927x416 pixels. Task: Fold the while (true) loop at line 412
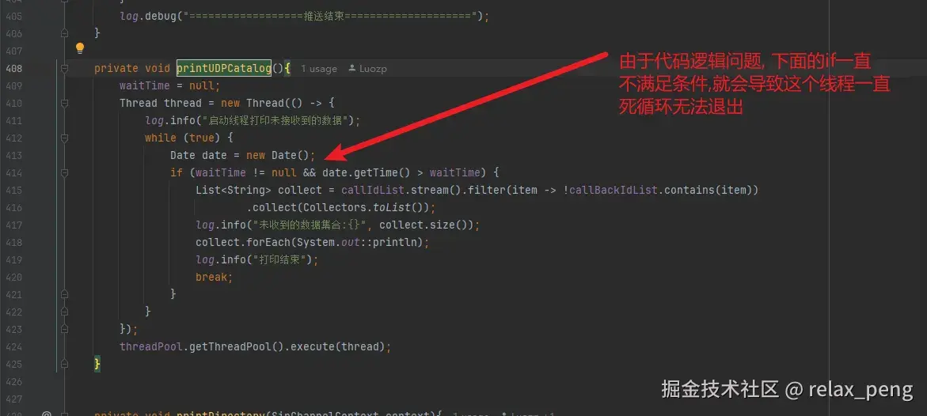click(64, 138)
